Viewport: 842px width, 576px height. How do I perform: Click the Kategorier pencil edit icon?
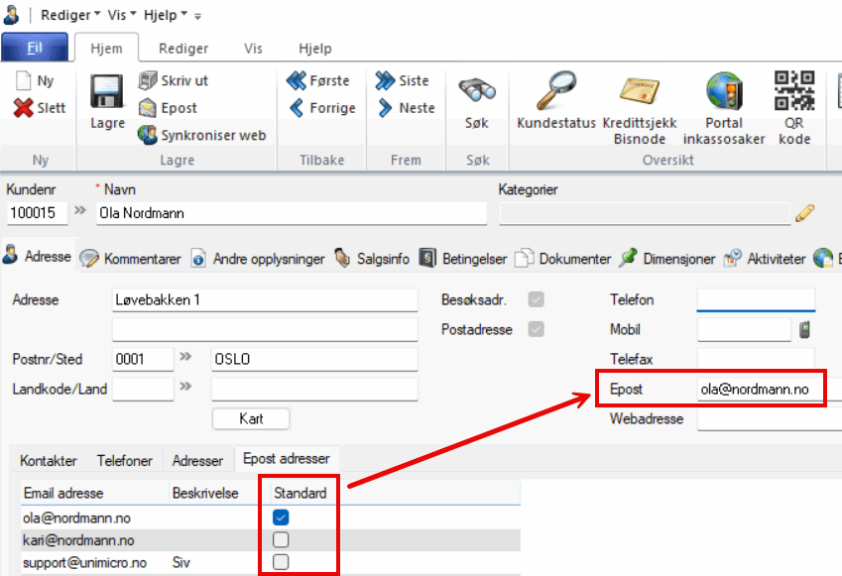[x=804, y=212]
